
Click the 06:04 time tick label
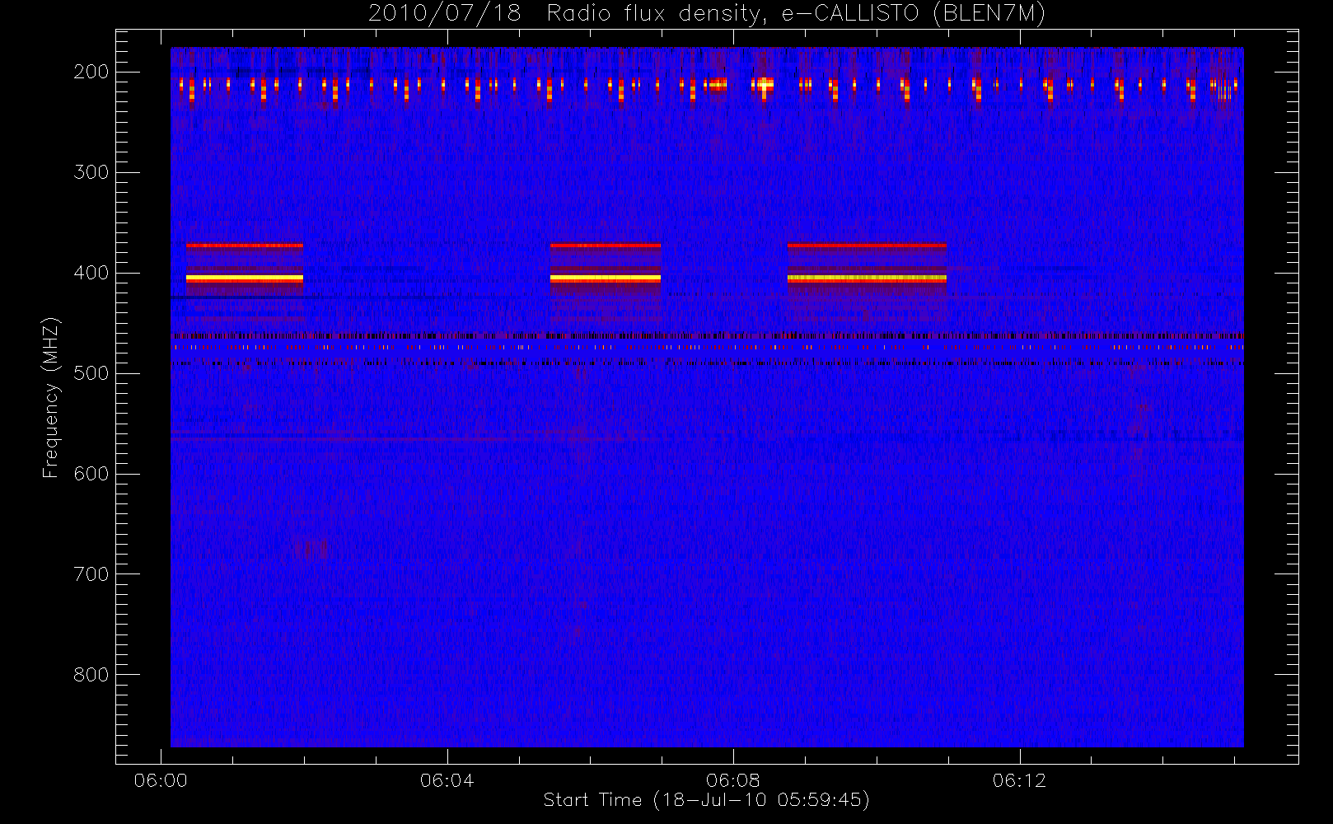point(447,780)
